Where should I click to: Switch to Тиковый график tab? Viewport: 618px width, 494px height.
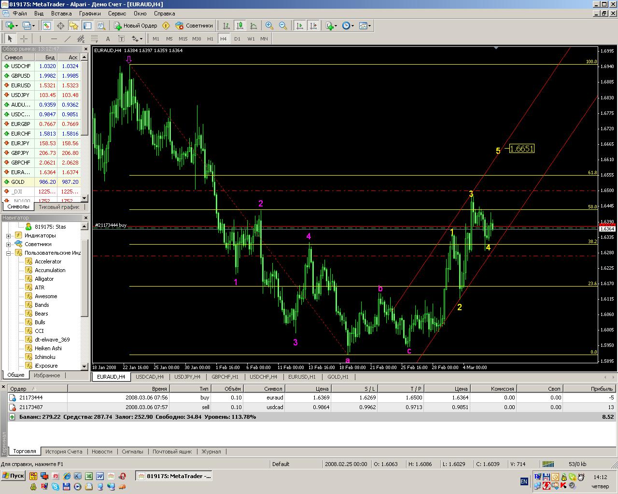pos(59,207)
